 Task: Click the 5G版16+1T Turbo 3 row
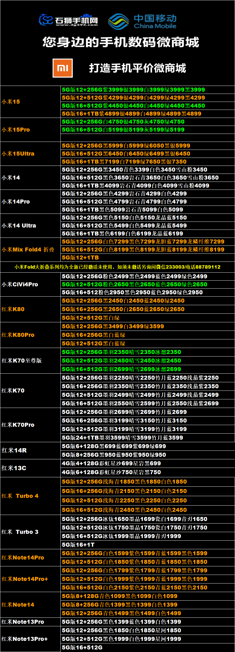tap(148, 545)
